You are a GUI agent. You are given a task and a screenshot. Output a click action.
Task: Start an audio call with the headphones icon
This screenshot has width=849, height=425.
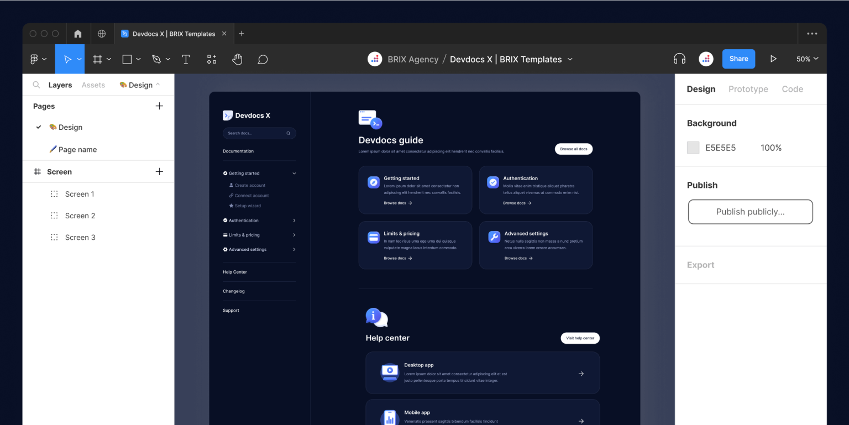point(679,59)
